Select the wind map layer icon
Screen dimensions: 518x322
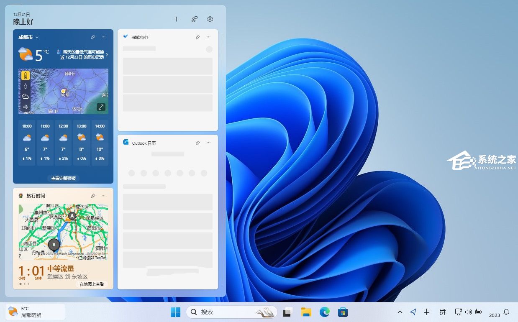click(x=26, y=107)
